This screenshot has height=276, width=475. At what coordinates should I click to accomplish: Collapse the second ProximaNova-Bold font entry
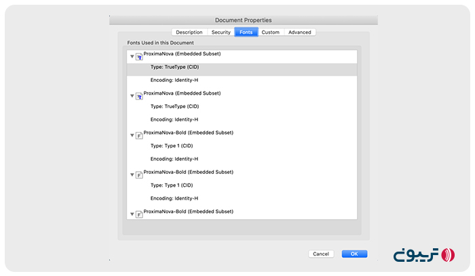(x=132, y=175)
